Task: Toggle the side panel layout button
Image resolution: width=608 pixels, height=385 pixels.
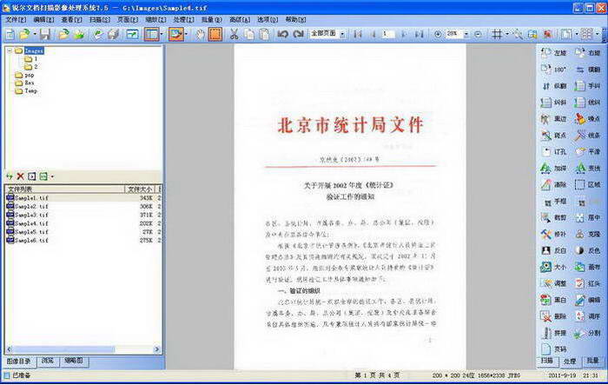Action: pos(151,34)
